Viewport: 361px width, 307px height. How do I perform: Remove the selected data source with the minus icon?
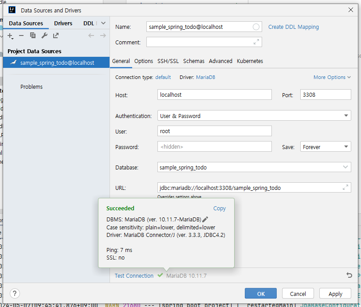pos(21,35)
